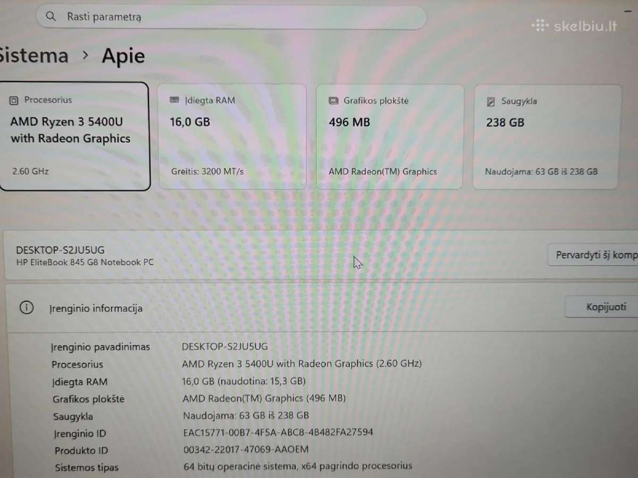Click the 'Grafikos plokštė' list row label

(88, 399)
